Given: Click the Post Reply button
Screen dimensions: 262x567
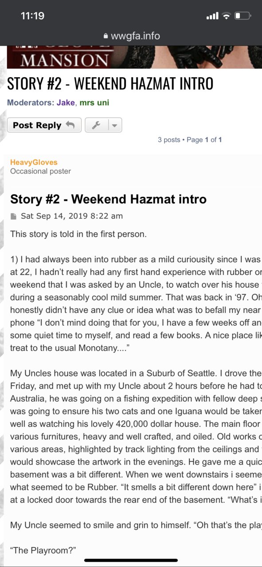Looking at the screenshot, I should [x=44, y=125].
